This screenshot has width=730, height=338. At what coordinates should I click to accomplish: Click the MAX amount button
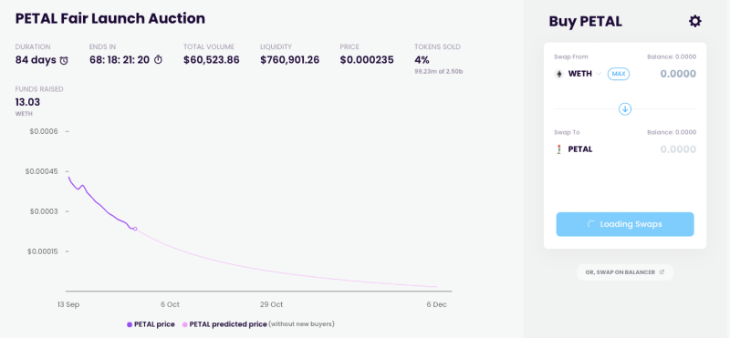pyautogui.click(x=619, y=74)
